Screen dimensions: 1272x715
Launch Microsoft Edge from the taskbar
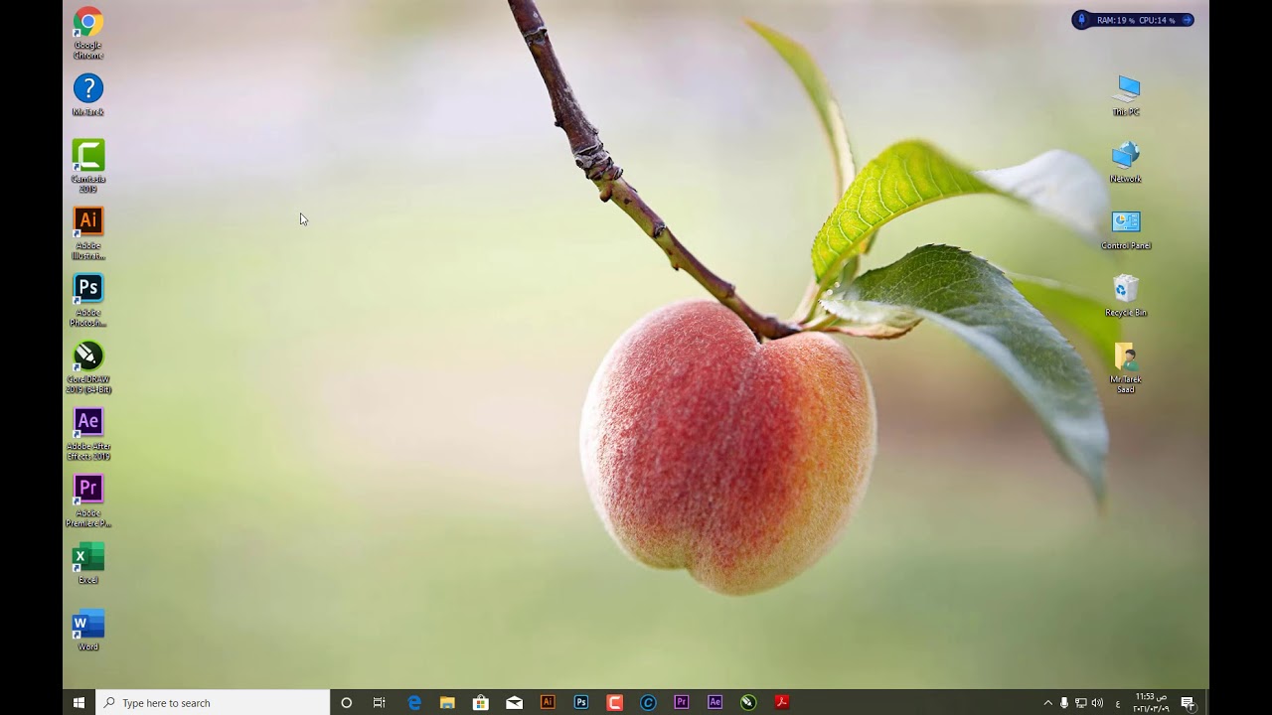[x=414, y=702]
